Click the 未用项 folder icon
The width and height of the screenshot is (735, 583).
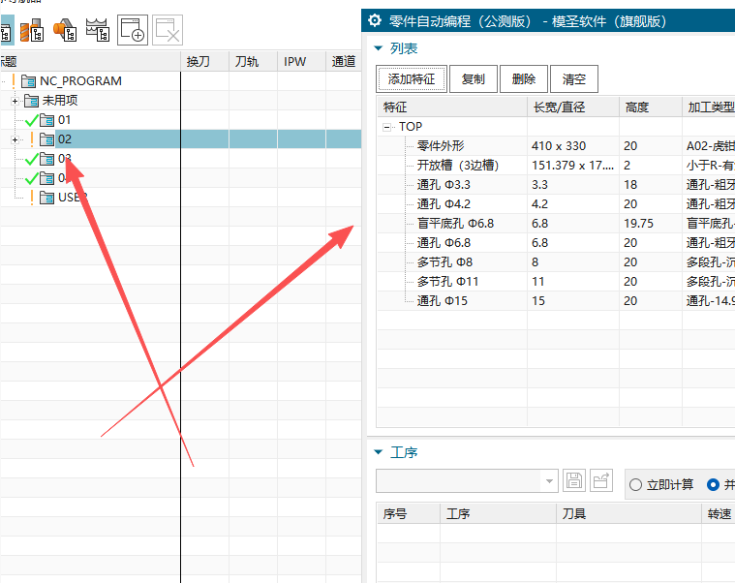(31, 101)
